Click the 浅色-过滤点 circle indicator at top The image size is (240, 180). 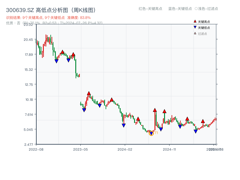pyautogui.click(x=196, y=9)
